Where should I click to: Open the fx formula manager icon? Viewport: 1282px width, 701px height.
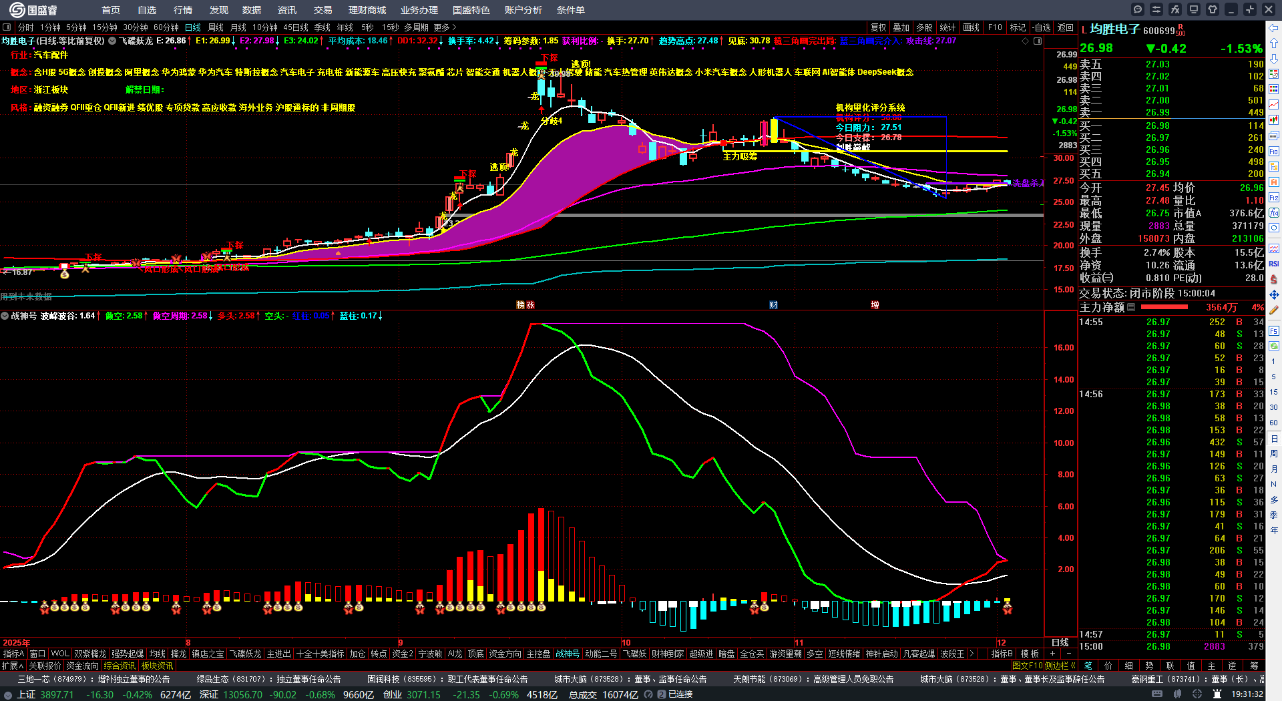[x=1175, y=9]
